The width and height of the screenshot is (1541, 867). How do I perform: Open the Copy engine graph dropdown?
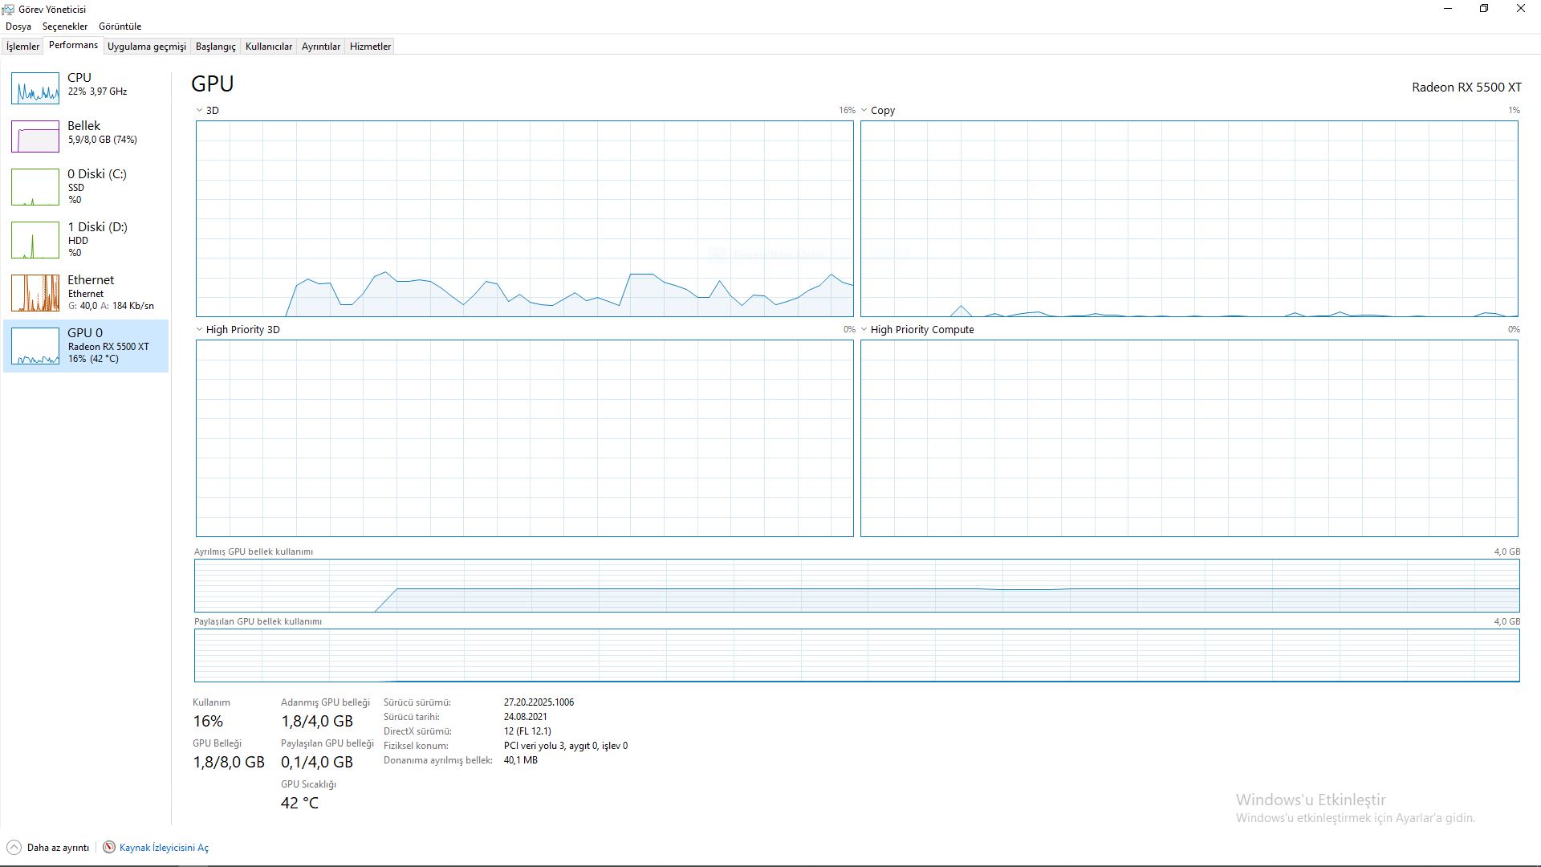pos(864,110)
